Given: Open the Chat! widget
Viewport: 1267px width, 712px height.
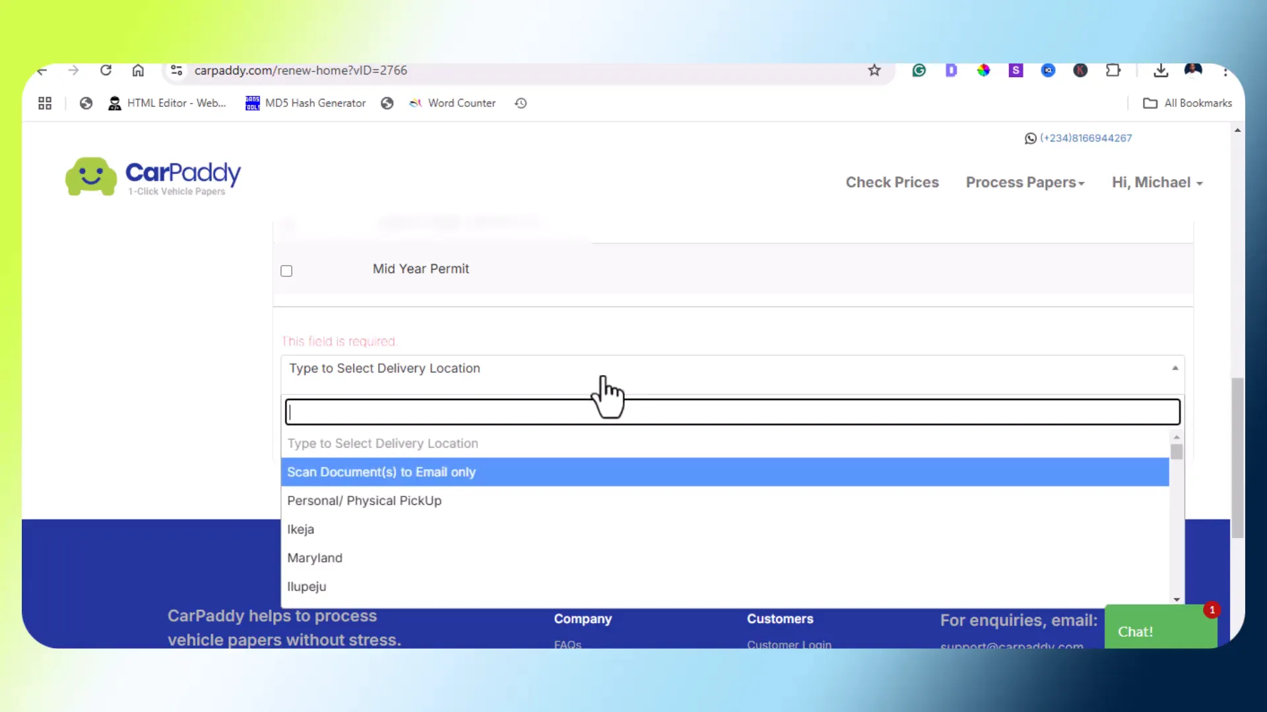Looking at the screenshot, I should [1160, 627].
